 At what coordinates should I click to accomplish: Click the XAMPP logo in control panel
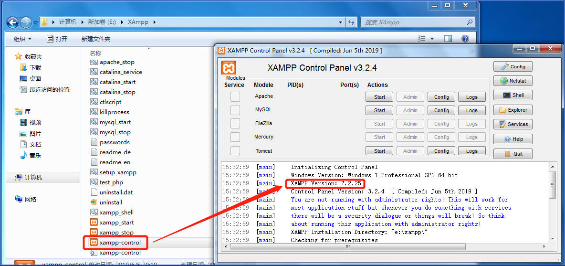point(229,67)
